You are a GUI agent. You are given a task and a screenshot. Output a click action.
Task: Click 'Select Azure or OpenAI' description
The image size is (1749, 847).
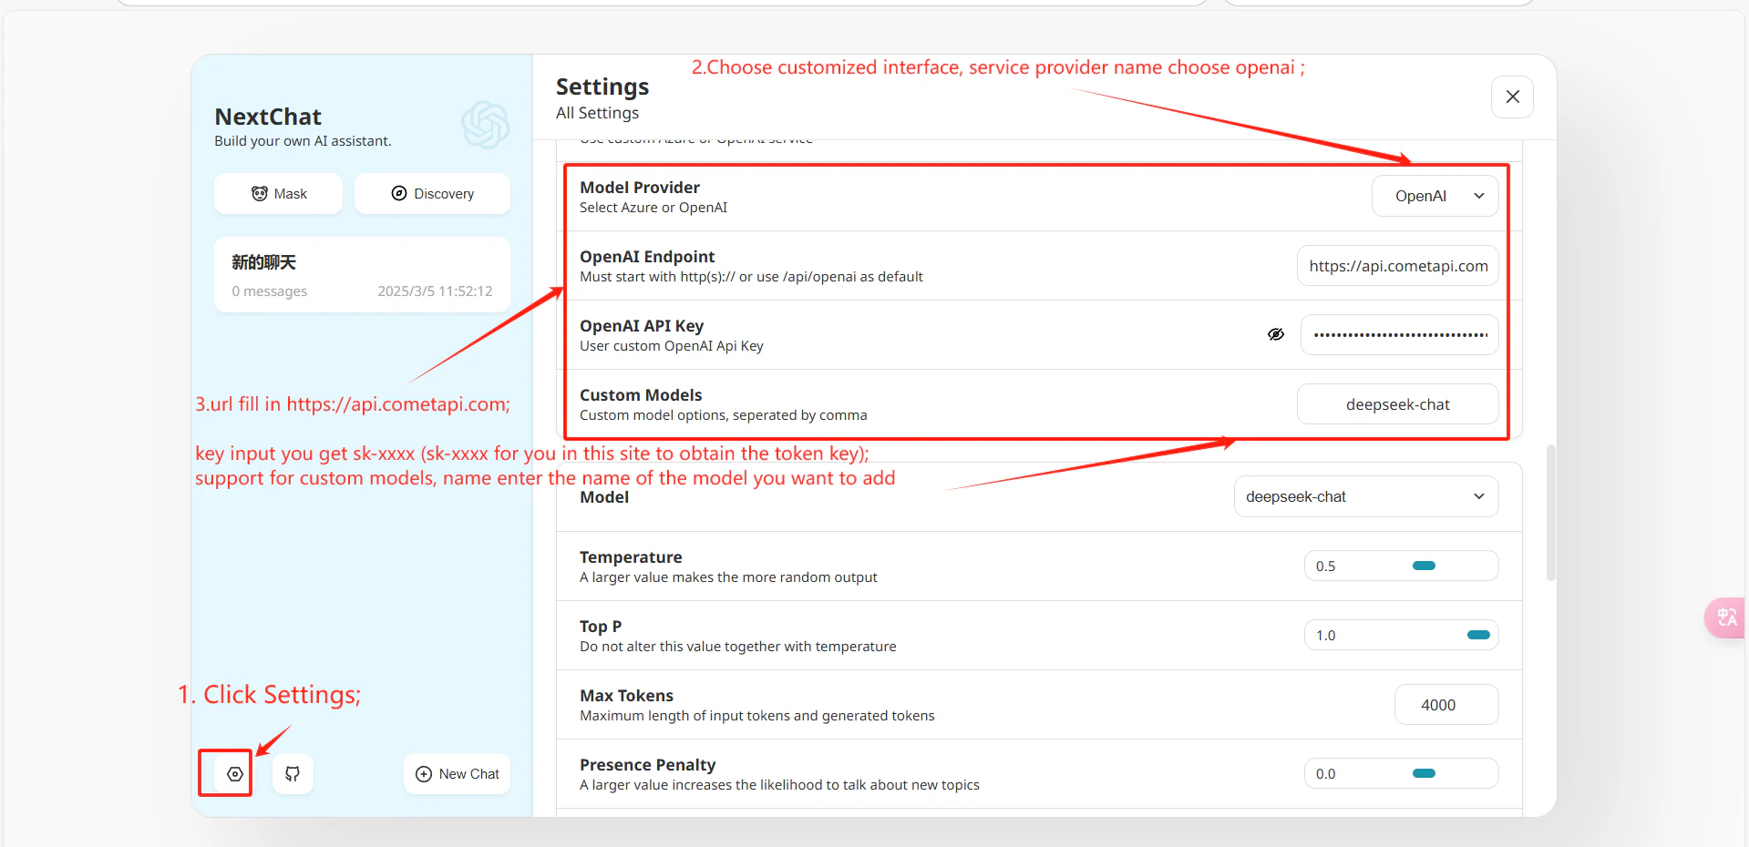click(x=653, y=208)
